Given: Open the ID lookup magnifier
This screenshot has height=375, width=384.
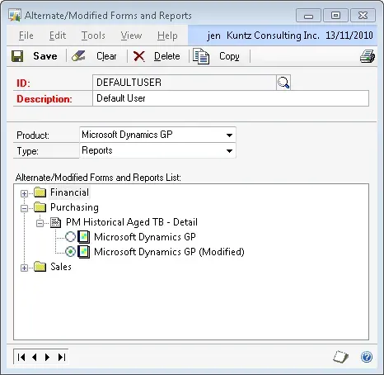Looking at the screenshot, I should pos(283,83).
